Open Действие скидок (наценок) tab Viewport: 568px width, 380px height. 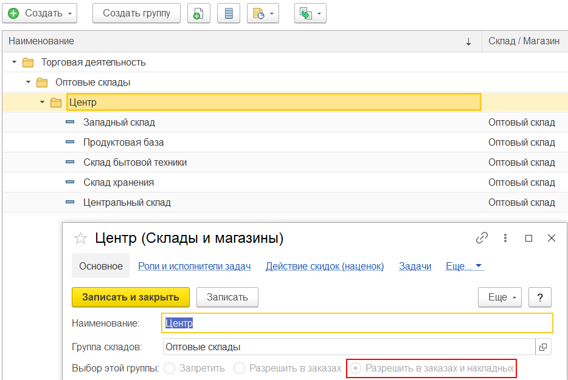(325, 266)
